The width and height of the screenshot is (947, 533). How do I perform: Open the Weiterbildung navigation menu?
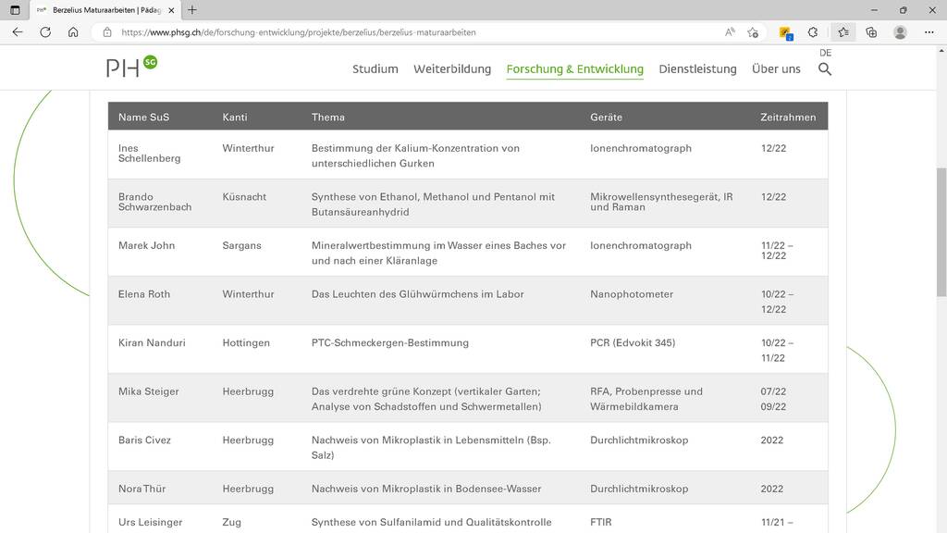coord(452,69)
